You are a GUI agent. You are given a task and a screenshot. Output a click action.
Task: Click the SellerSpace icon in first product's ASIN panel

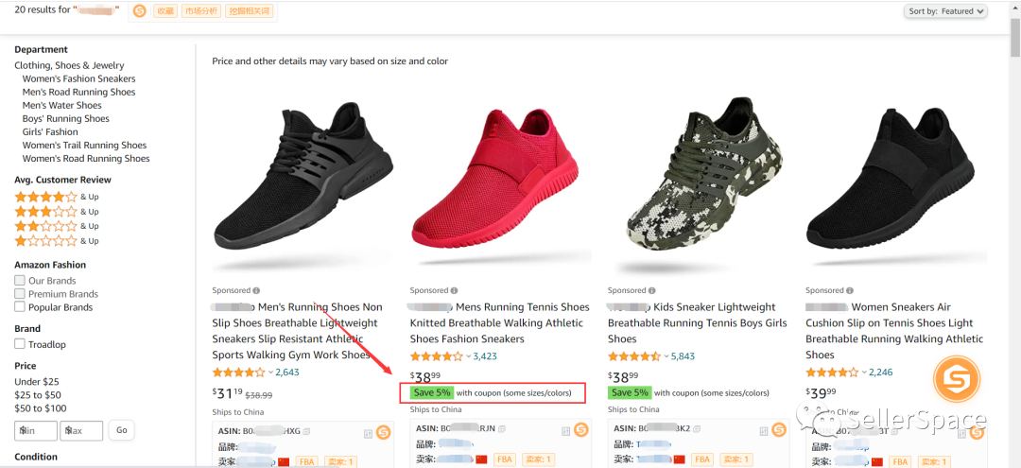coord(383,431)
